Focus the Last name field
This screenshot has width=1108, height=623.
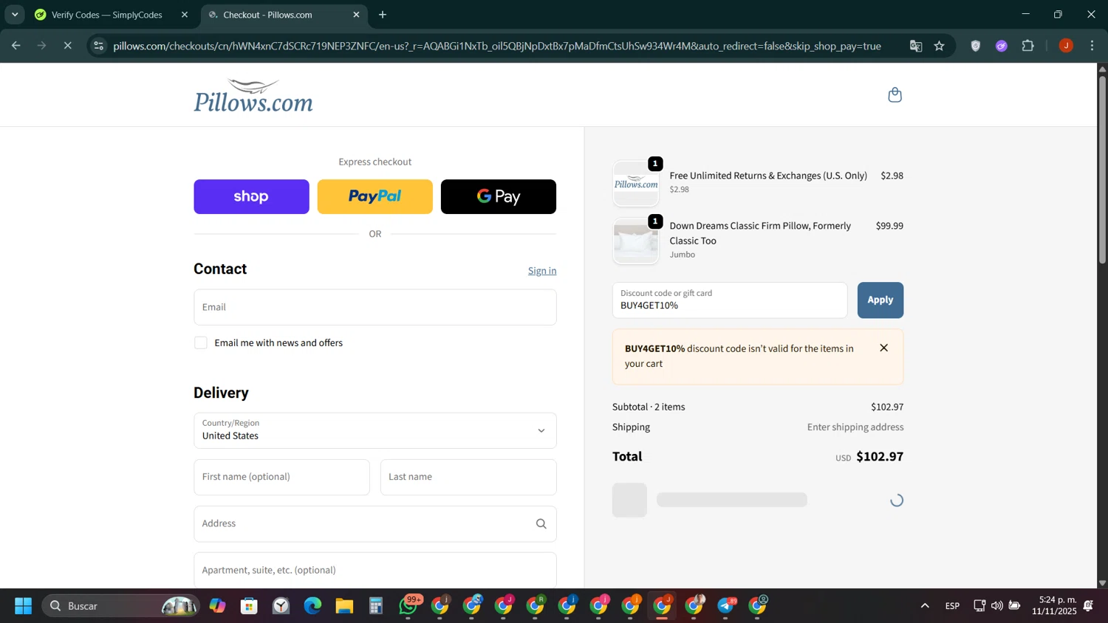tap(468, 477)
